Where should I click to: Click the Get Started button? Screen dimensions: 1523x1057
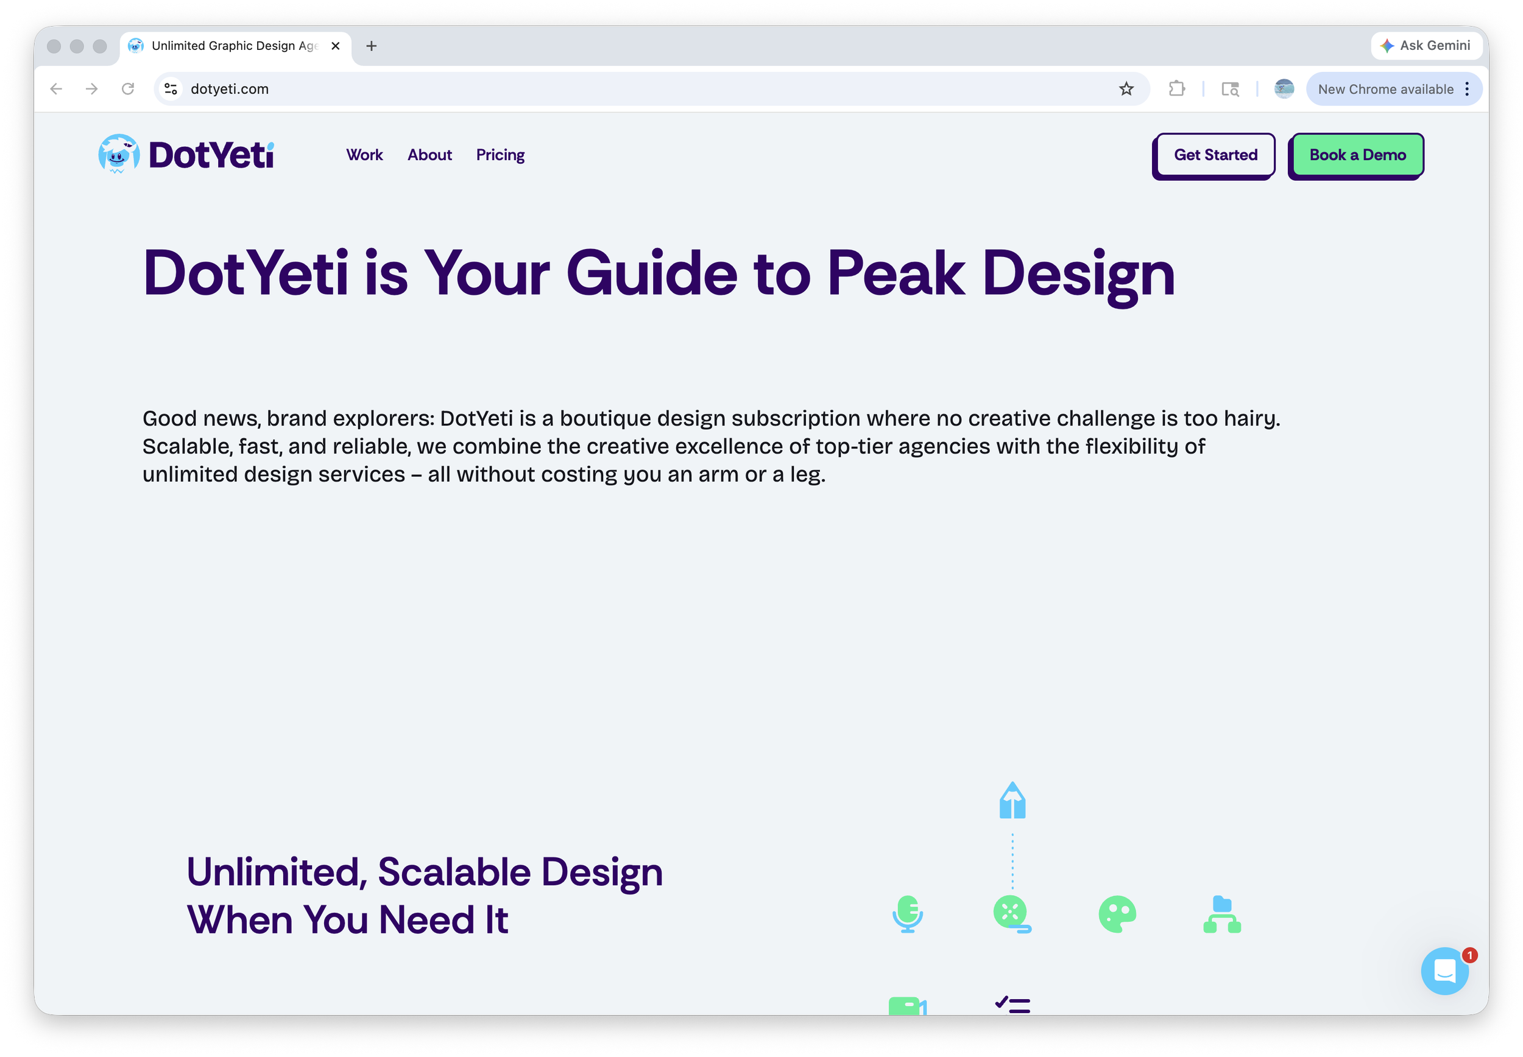point(1215,155)
